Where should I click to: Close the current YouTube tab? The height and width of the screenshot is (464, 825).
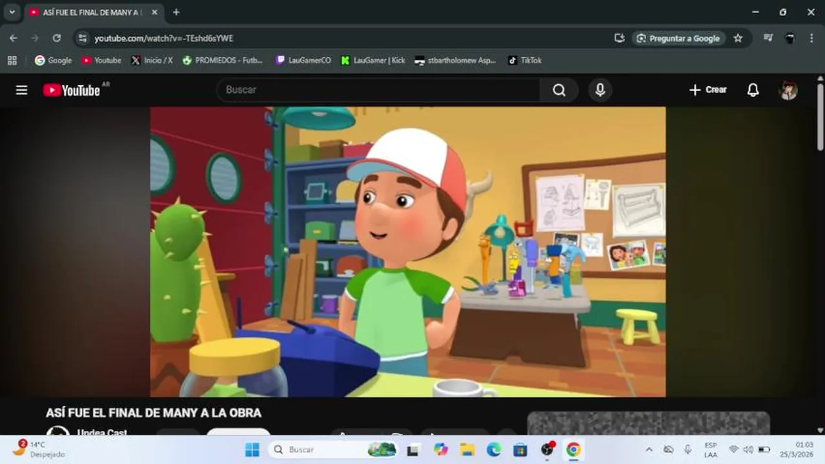(x=154, y=12)
